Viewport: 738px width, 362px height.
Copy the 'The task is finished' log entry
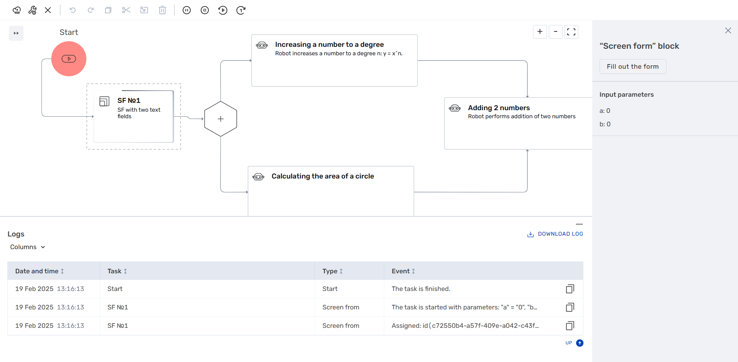click(570, 289)
